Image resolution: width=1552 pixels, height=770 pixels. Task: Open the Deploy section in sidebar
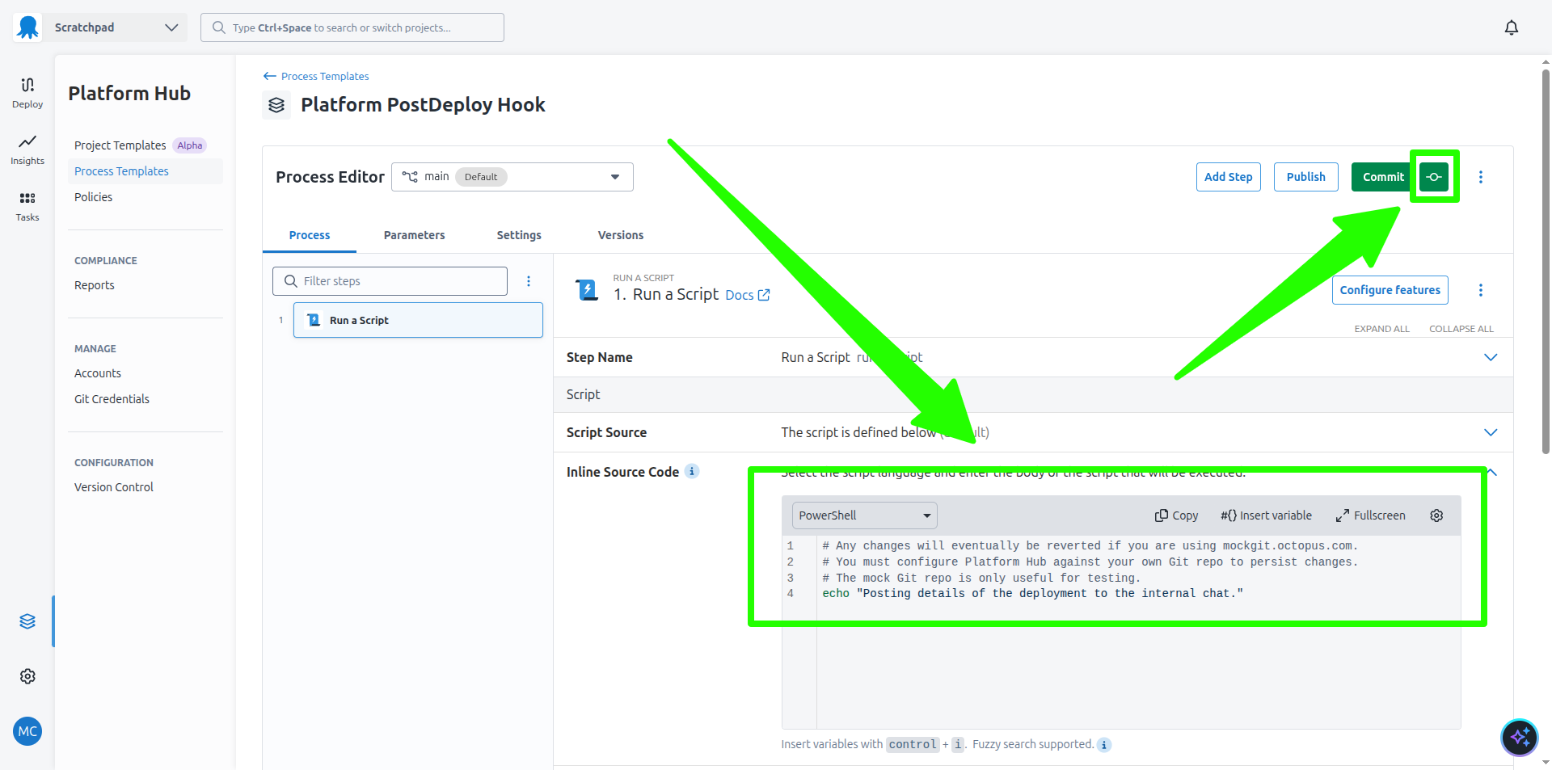[x=27, y=92]
